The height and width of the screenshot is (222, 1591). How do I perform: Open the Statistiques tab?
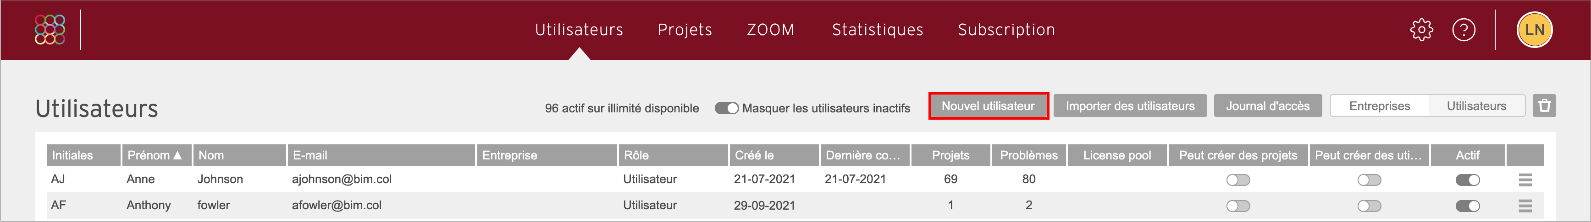[x=877, y=30]
